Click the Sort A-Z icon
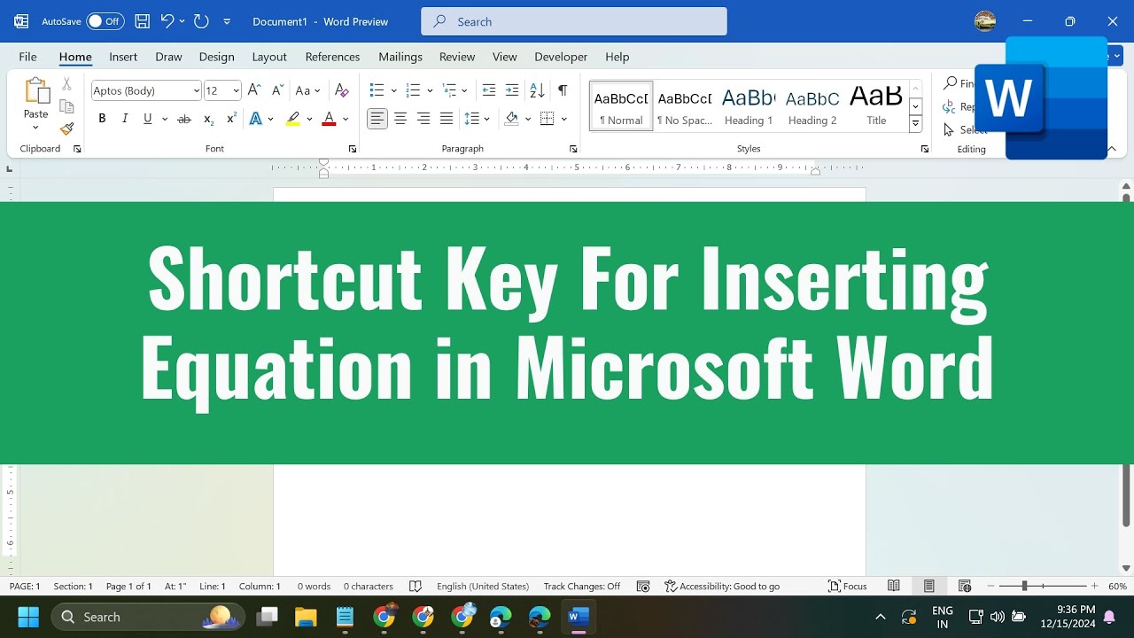The image size is (1134, 638). click(x=537, y=90)
